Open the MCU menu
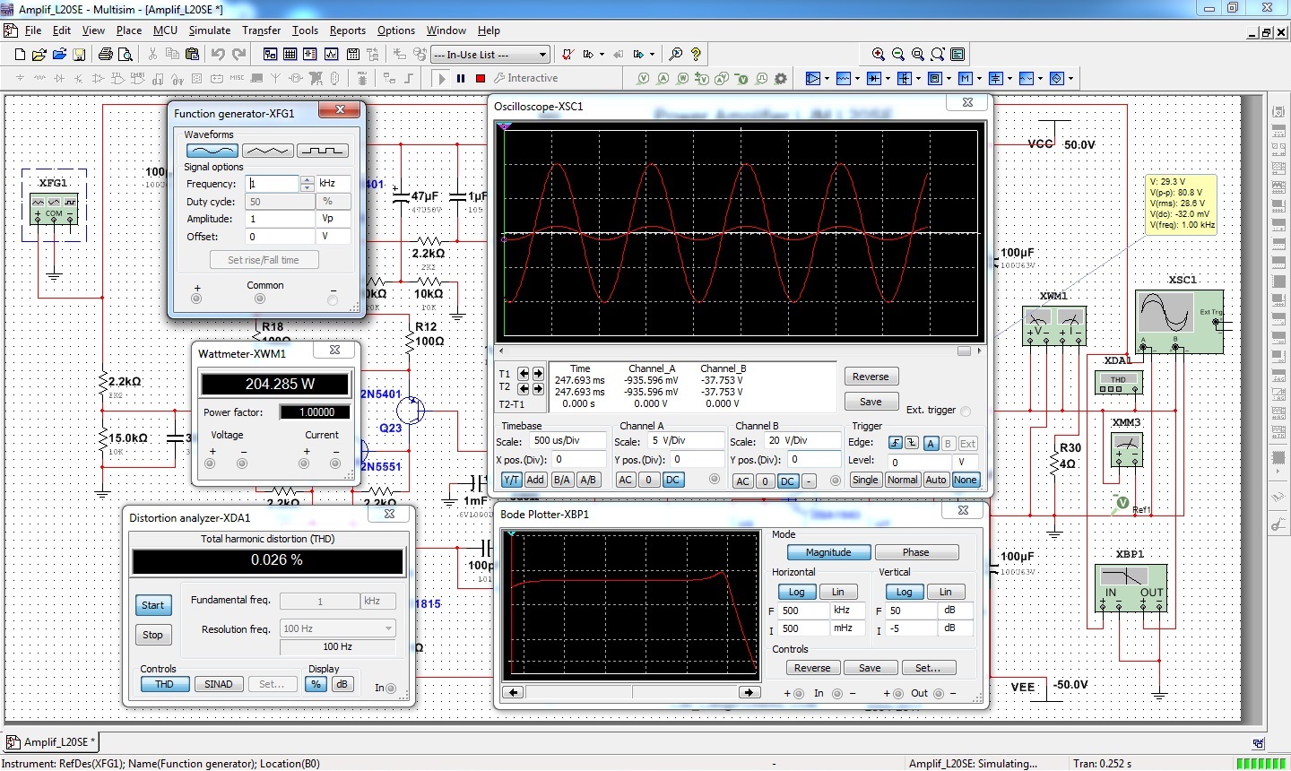Image resolution: width=1291 pixels, height=771 pixels. 165,30
